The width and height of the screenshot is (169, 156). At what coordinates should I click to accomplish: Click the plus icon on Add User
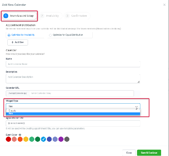(12, 42)
